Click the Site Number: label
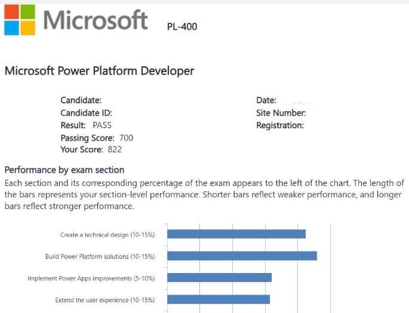 [281, 113]
